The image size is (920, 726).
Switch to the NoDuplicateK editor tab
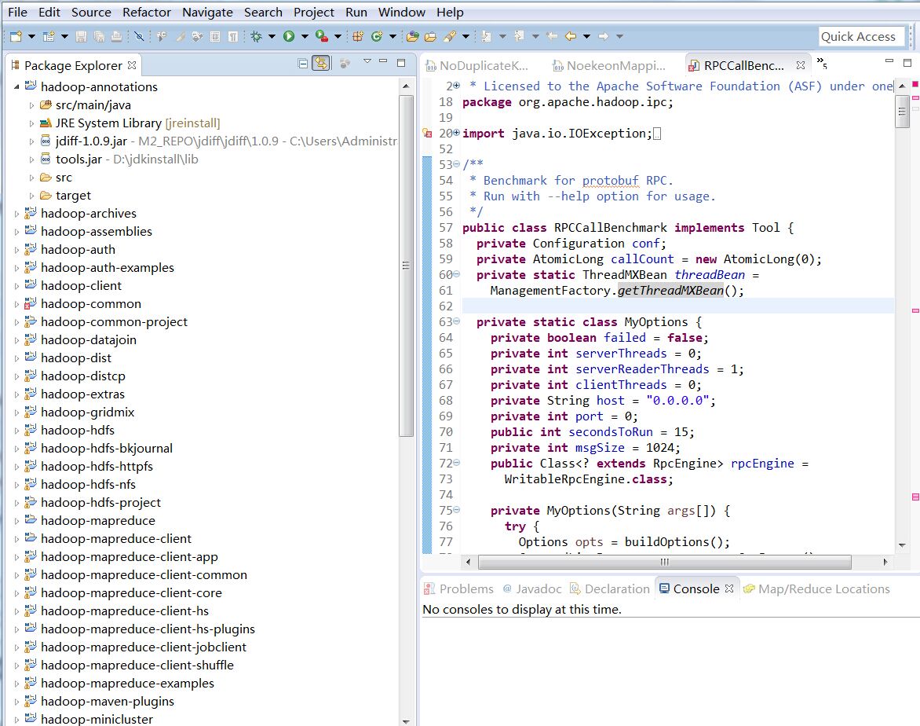click(x=475, y=67)
